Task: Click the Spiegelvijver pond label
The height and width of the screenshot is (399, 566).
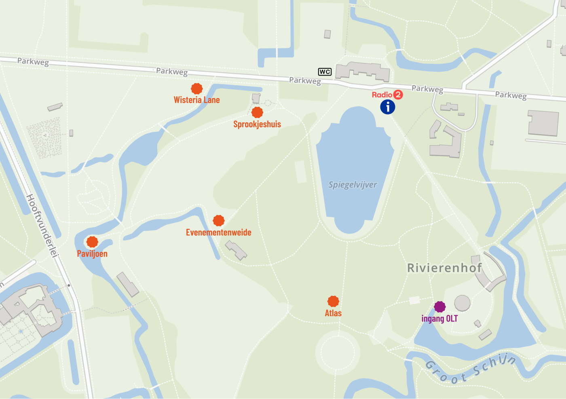Action: click(x=353, y=185)
